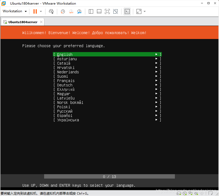The height and width of the screenshot is (196, 219).
Task: Click the arrow at the end of the Polski row
Action: pyautogui.click(x=156, y=107)
